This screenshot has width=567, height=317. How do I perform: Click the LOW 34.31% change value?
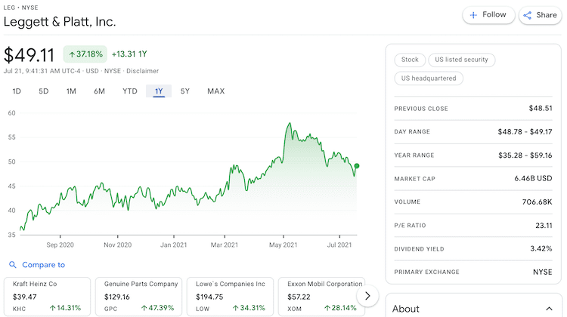coord(249,308)
